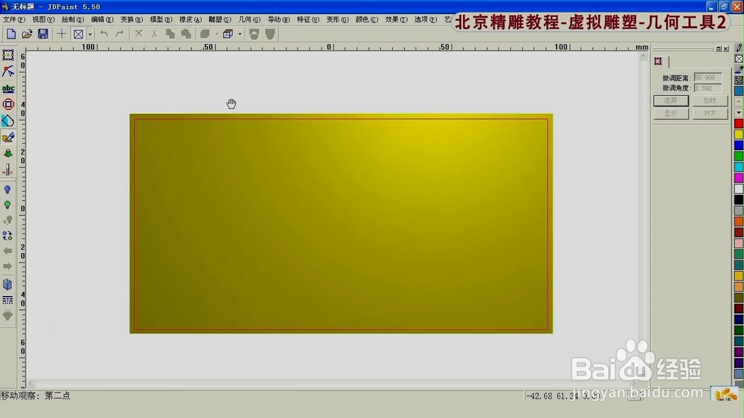
Task: Select the red octagon tool in sidebar
Action: (8, 104)
